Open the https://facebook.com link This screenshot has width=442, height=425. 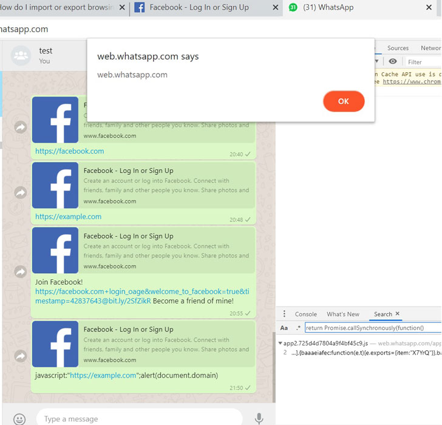70,151
